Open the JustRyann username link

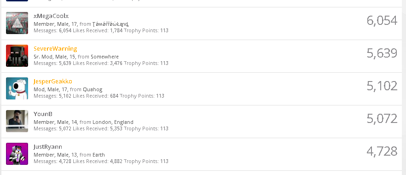pyautogui.click(x=48, y=147)
